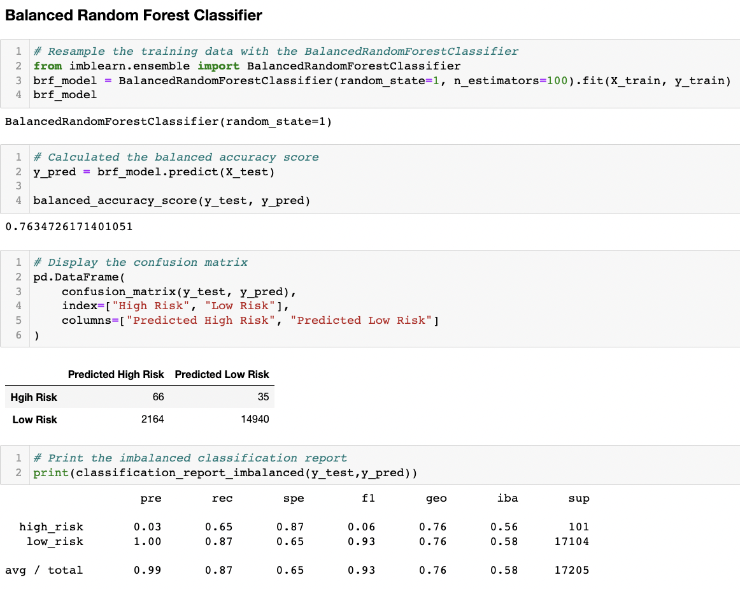Click the Balanced Random Forest Classifier heading
This screenshot has height=589, width=740.
[x=132, y=15]
